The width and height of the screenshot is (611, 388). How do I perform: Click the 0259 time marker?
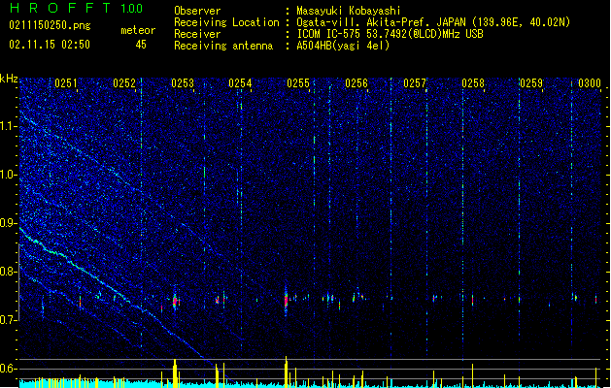tap(531, 83)
